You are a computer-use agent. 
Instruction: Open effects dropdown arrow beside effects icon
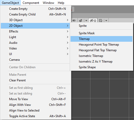point(86,21)
